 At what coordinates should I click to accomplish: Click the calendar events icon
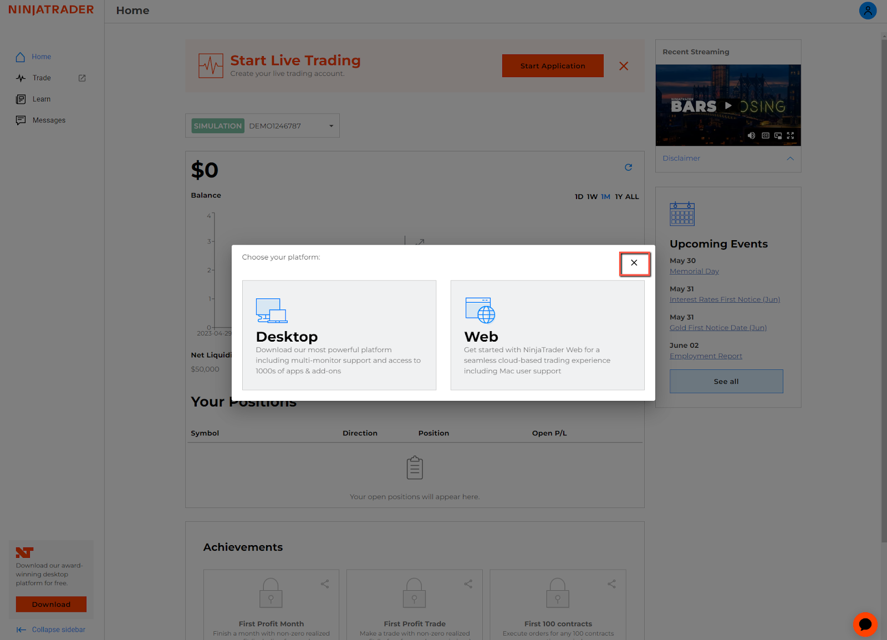click(x=682, y=214)
